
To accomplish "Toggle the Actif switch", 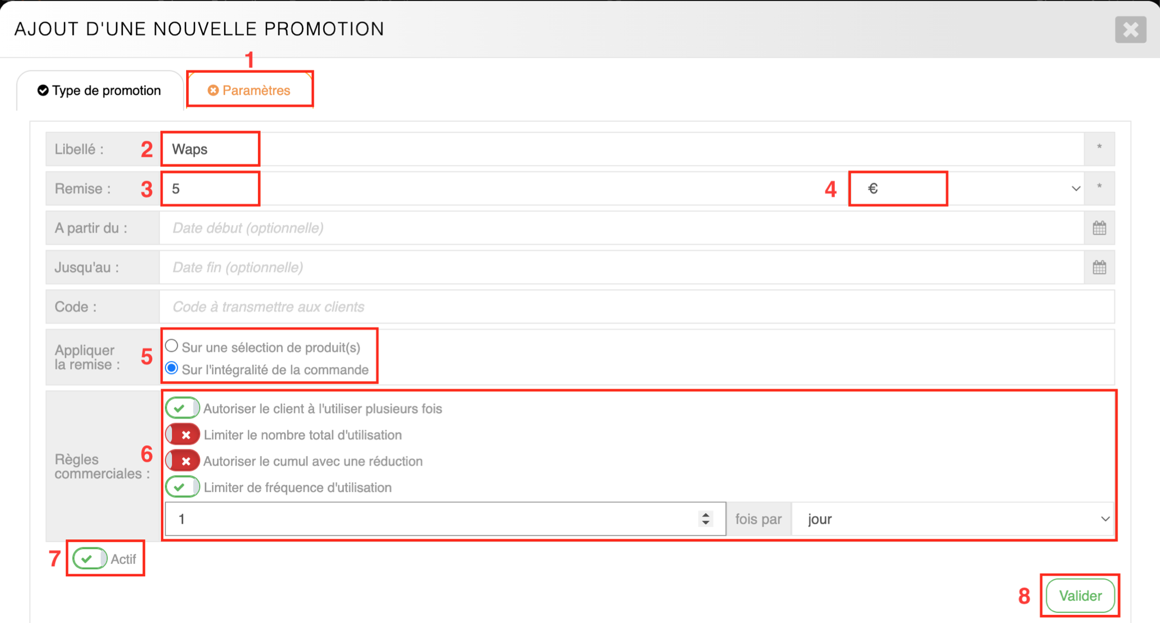I will (x=90, y=558).
